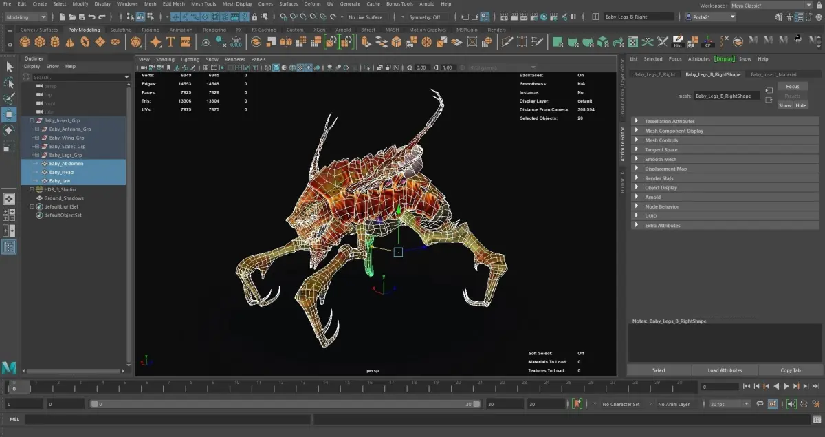Create a polygon cylinder from the shelf
825x437 pixels.
tap(54, 42)
